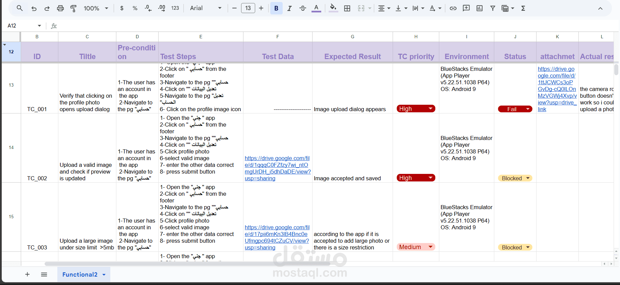The image size is (620, 285).
Task: Toggle Bold formatting
Action: point(276,8)
